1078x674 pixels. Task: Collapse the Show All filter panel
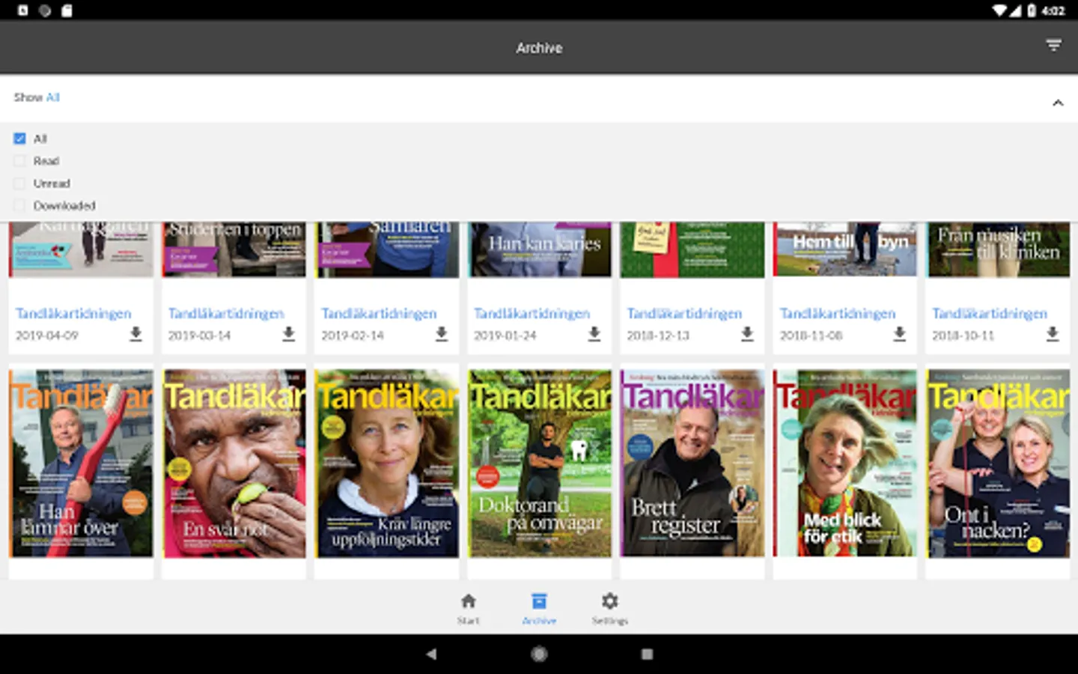click(1058, 103)
